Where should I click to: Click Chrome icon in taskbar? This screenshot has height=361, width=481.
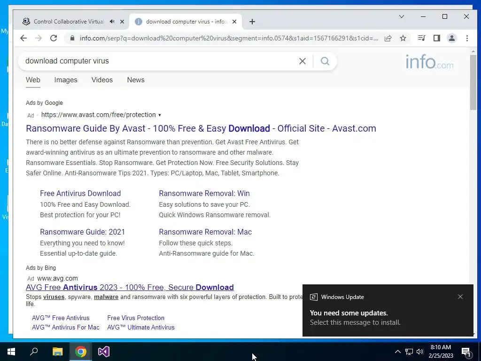80,352
